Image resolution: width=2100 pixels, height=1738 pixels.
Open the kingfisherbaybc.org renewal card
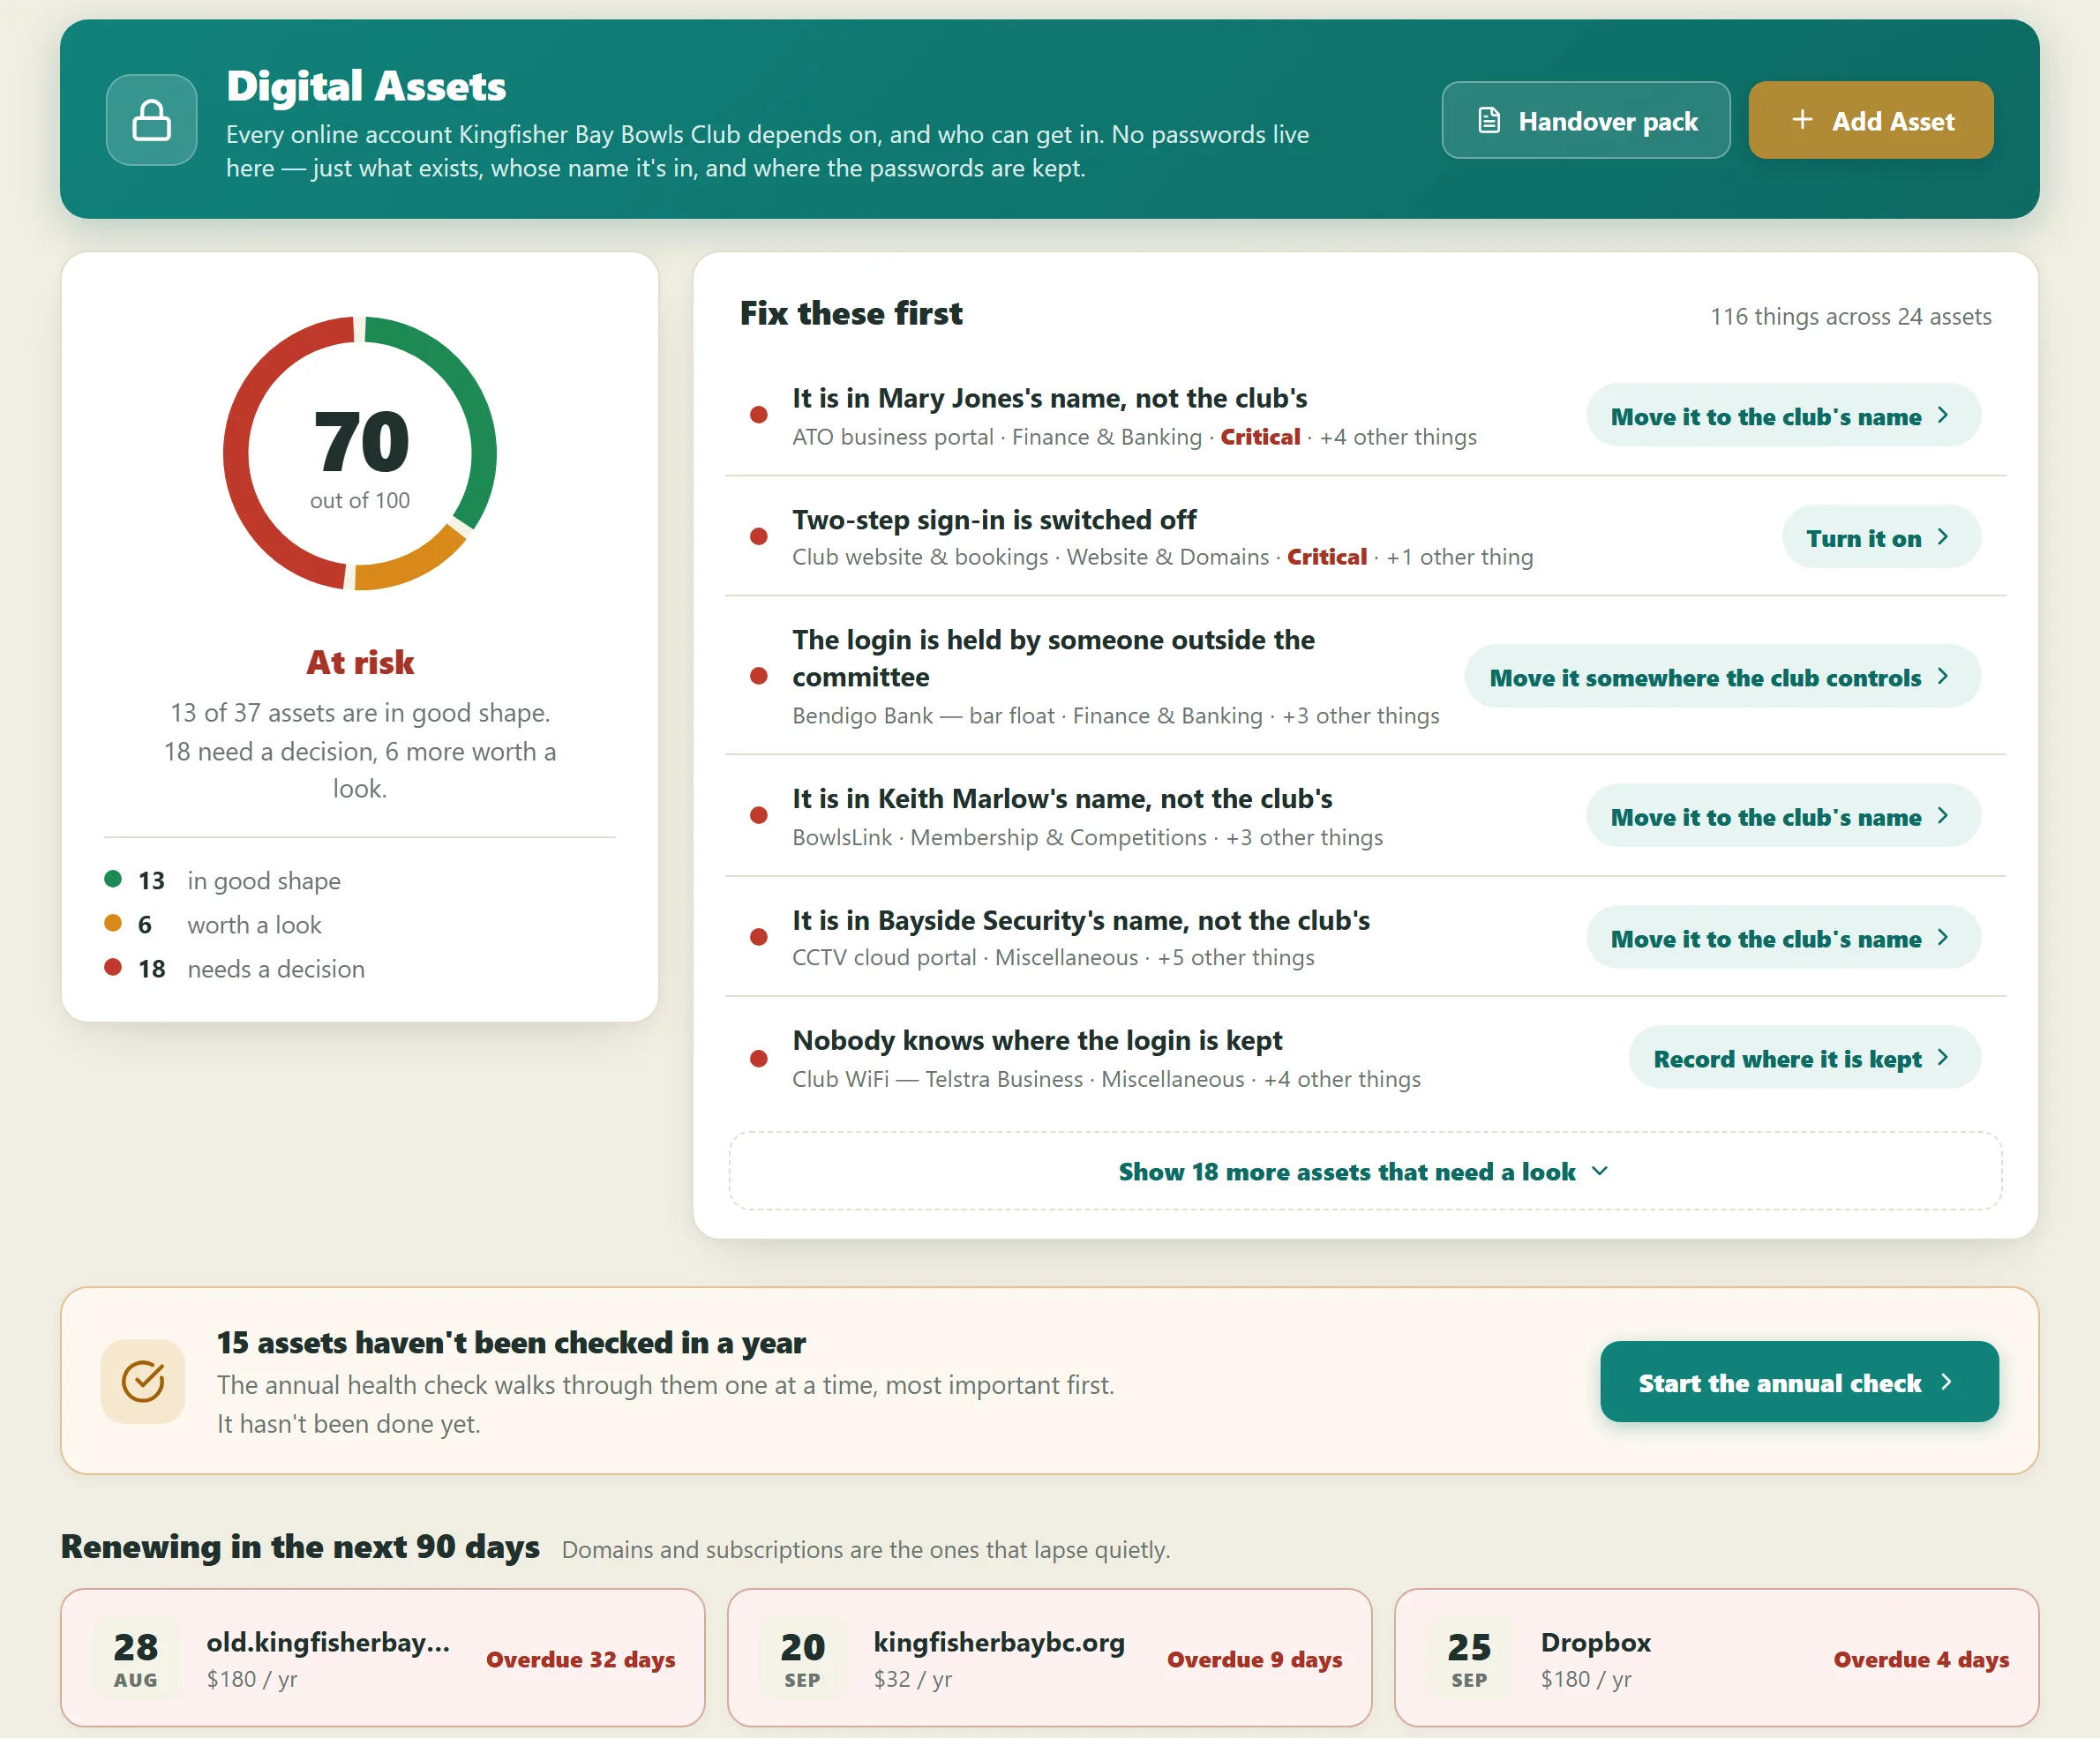[x=1049, y=1658]
